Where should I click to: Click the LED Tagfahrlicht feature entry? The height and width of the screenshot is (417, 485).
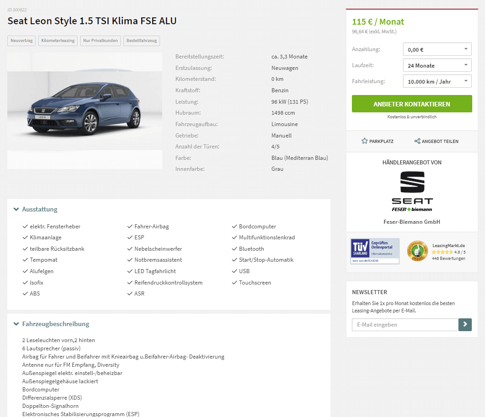(155, 271)
